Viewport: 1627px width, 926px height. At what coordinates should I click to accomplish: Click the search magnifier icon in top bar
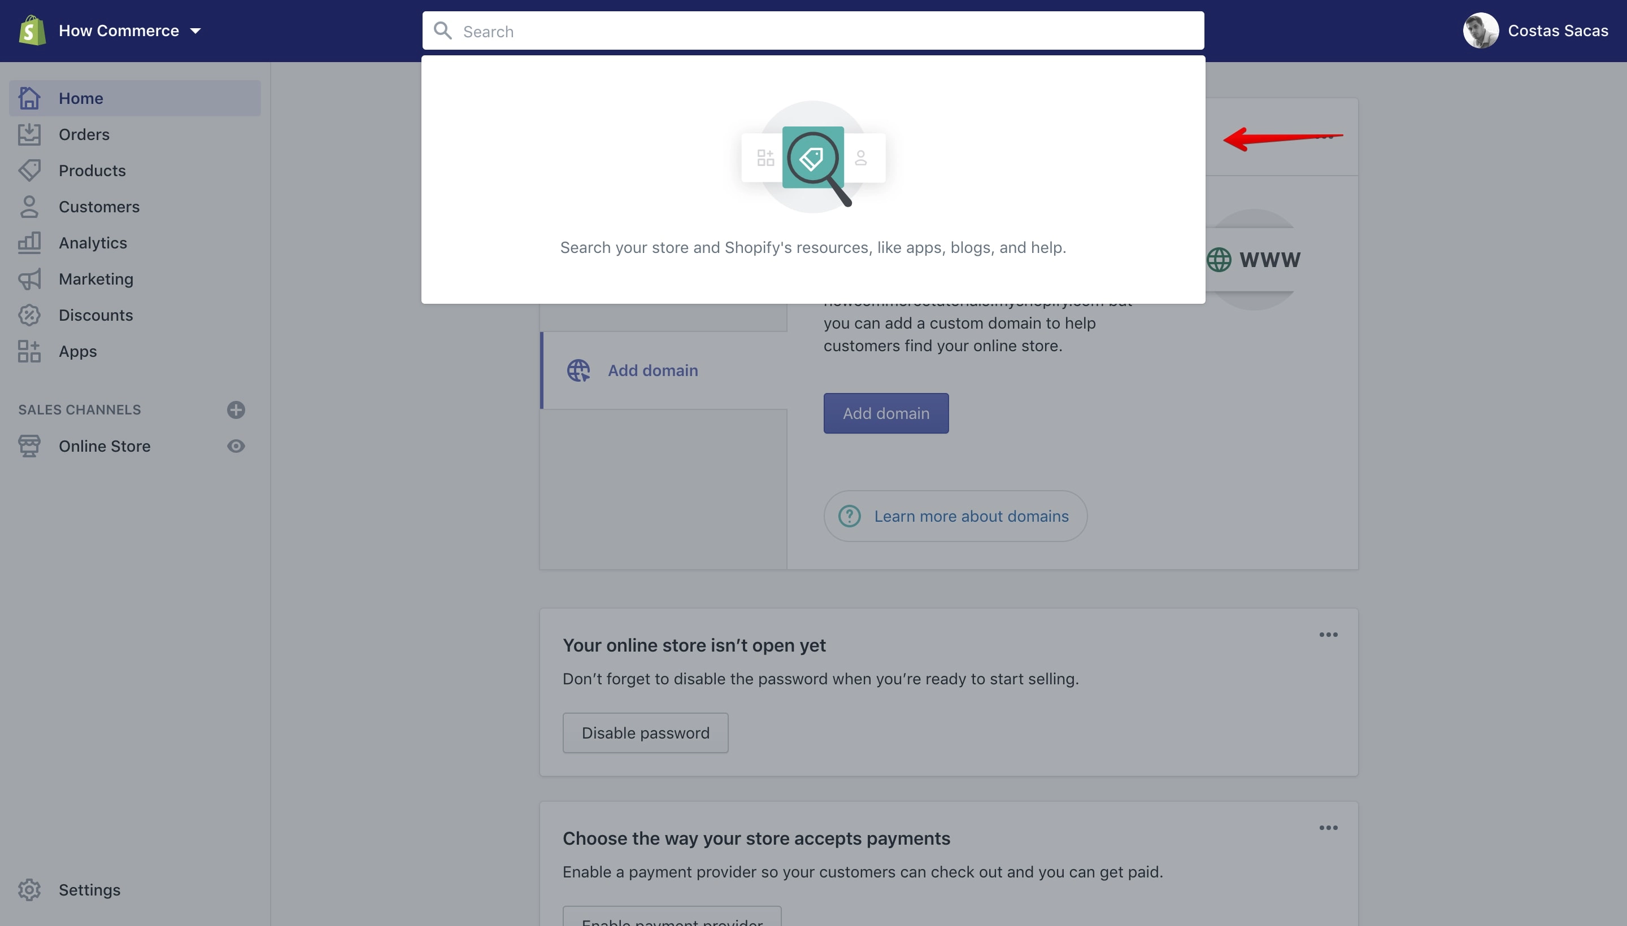pos(442,30)
